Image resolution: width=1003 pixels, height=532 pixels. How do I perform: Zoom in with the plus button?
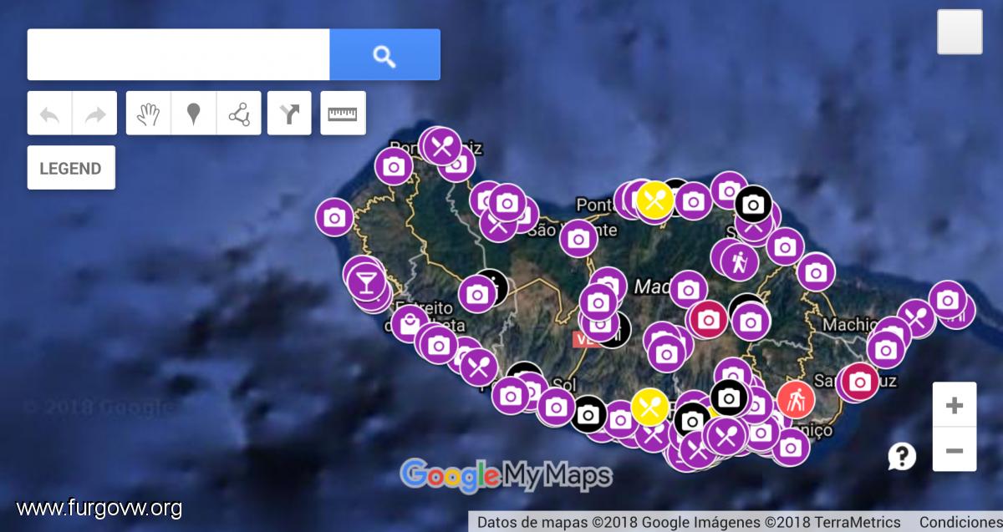point(955,405)
